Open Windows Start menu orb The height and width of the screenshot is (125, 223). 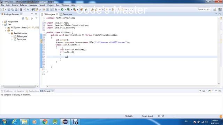tap(4, 122)
